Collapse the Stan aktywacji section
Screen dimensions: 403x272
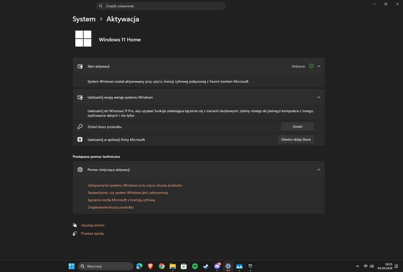pyautogui.click(x=319, y=66)
